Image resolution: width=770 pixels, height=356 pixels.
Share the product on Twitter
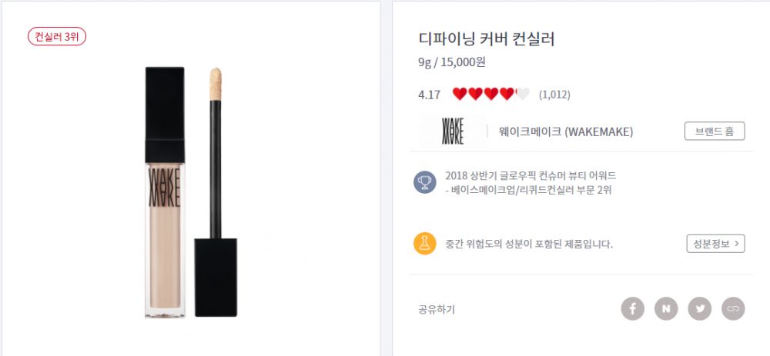click(700, 309)
